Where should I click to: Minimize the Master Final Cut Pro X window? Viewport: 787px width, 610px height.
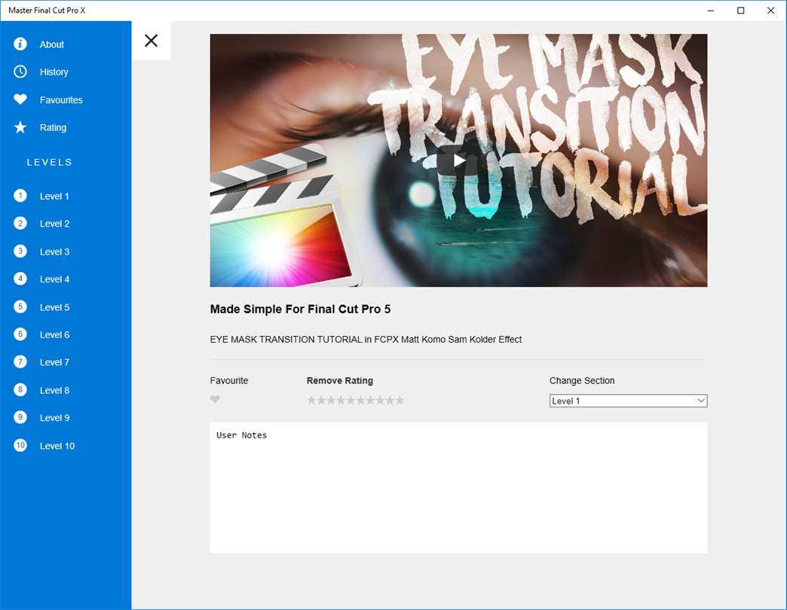coord(711,11)
